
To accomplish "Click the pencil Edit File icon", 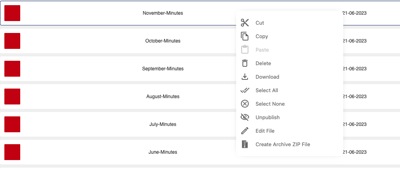I will click(x=244, y=131).
